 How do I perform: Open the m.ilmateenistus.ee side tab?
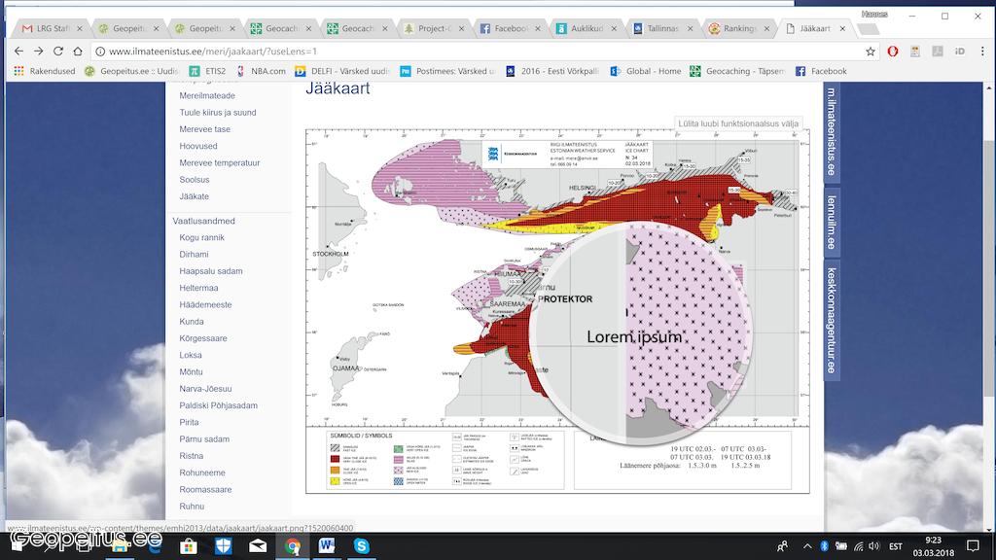[x=832, y=132]
